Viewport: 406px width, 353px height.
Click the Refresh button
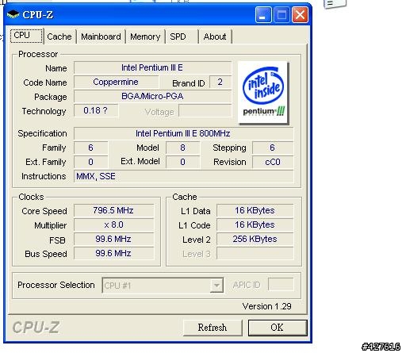coord(213,328)
